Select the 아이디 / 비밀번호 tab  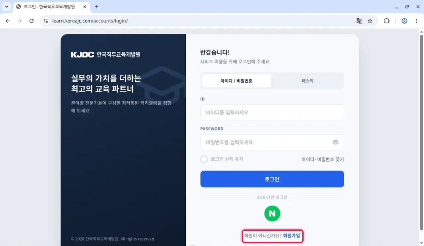[x=236, y=81]
